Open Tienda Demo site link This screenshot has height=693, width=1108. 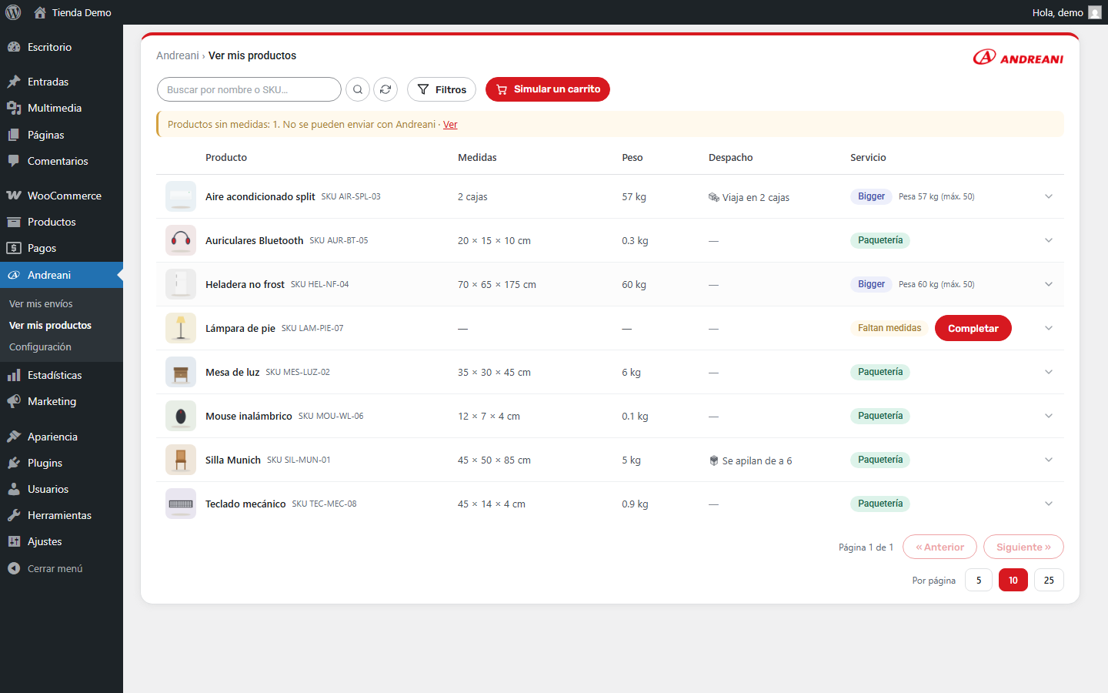73,12
